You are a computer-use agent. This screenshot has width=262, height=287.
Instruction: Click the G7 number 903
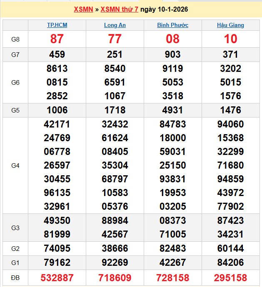click(x=172, y=54)
